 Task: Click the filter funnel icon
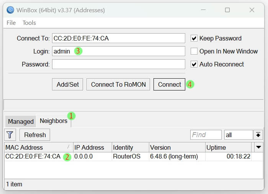(10, 135)
